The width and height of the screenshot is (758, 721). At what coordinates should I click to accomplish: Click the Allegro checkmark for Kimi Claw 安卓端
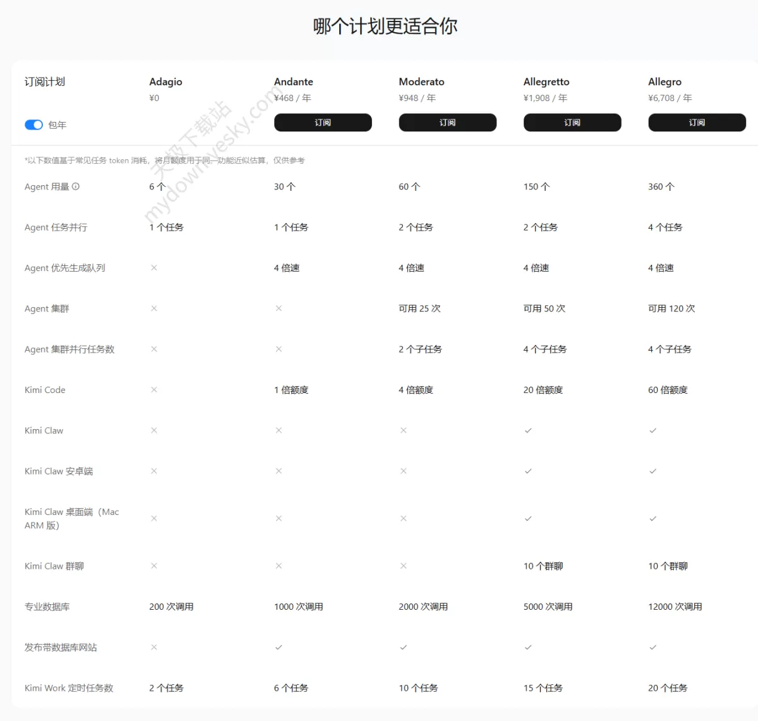pyautogui.click(x=653, y=471)
